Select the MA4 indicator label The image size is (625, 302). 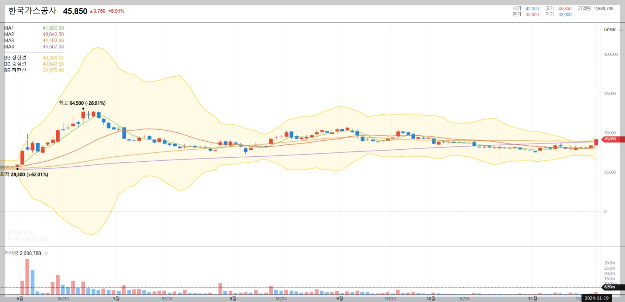tap(9, 47)
